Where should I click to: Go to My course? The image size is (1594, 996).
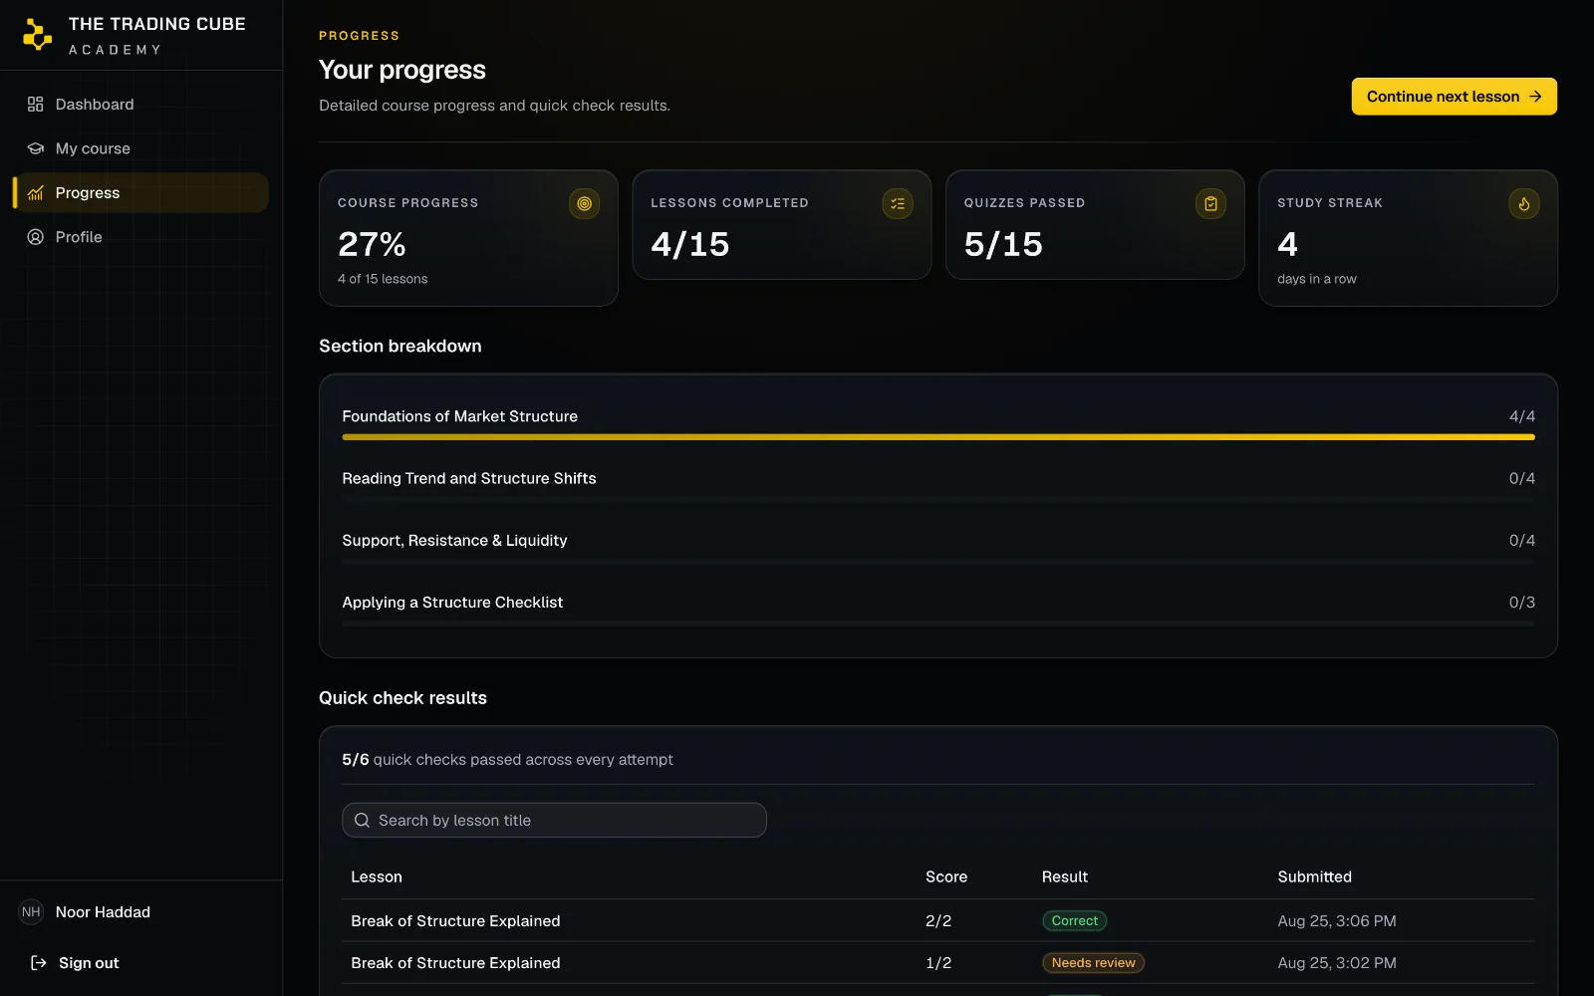(140, 148)
